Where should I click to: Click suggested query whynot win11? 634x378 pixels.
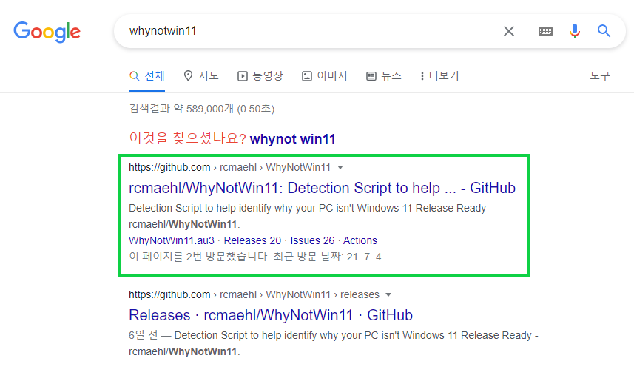293,139
